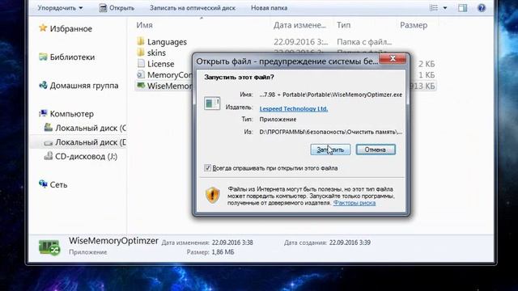518x291 pixels.
Task: Click the Компьютер icon
Action: [x=43, y=113]
